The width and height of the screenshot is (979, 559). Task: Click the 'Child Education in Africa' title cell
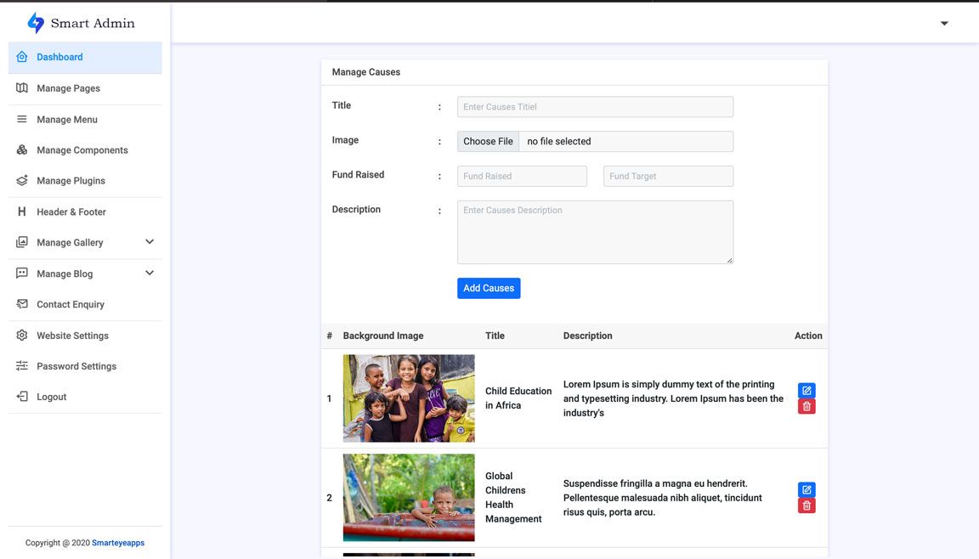click(x=518, y=398)
